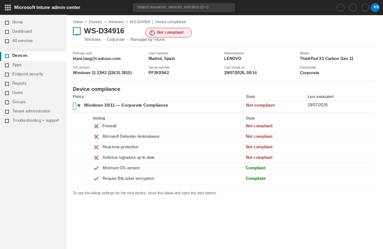Screen dimensions: 383x249
Task: Open Tenant administration in the sidebar
Action: pyautogui.click(x=33, y=111)
